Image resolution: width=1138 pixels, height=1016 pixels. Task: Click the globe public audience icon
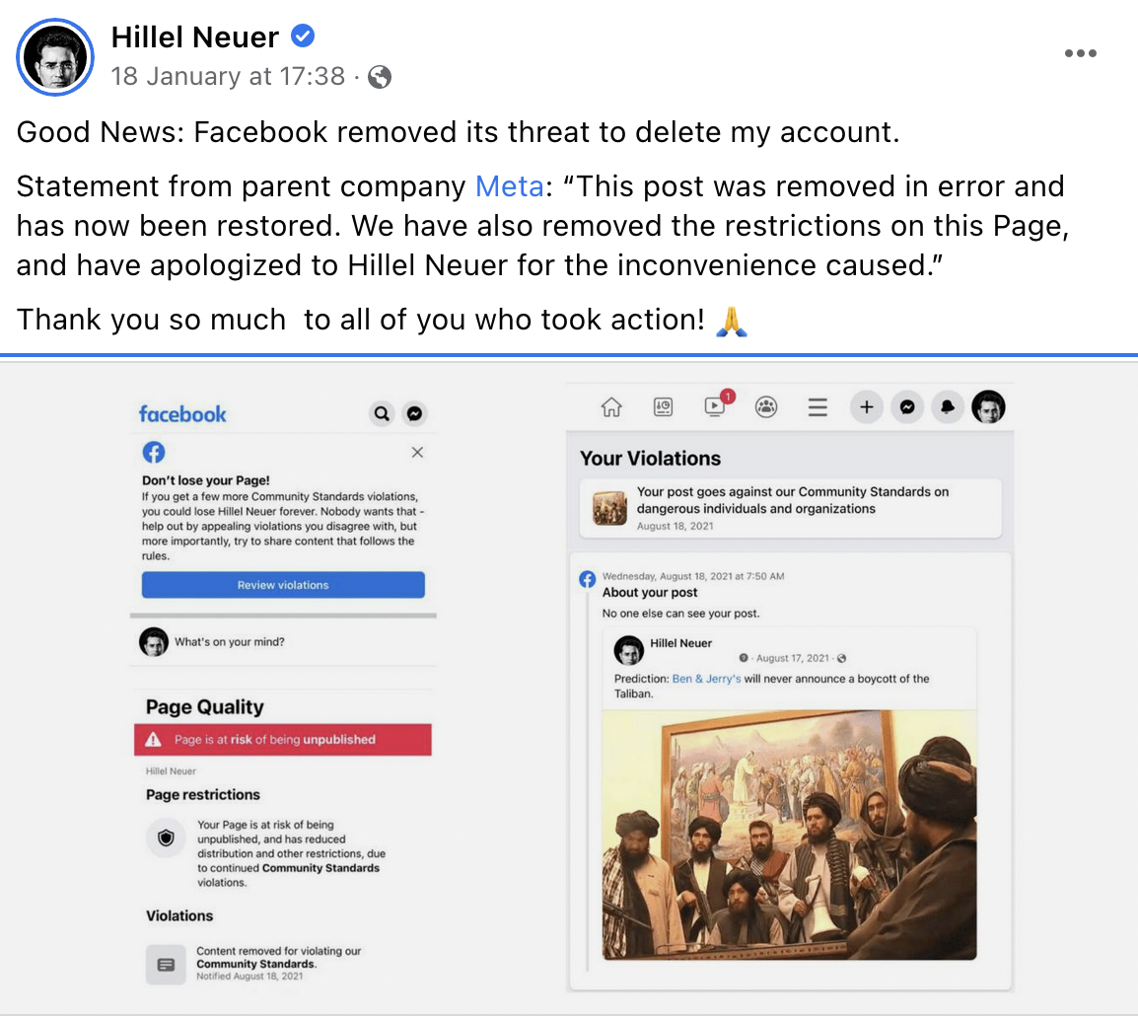point(380,76)
